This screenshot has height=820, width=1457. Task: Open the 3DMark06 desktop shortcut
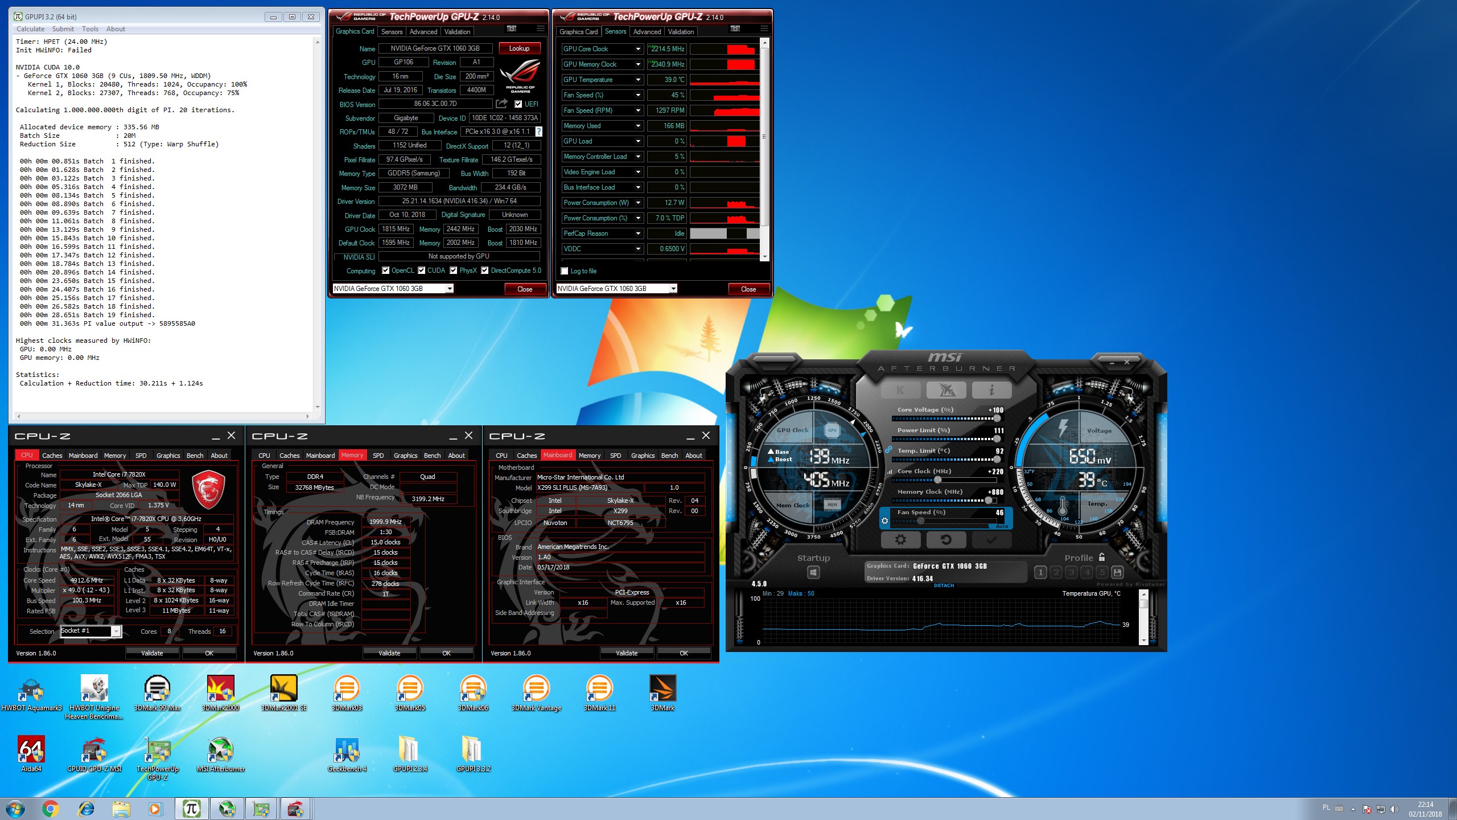pyautogui.click(x=473, y=694)
